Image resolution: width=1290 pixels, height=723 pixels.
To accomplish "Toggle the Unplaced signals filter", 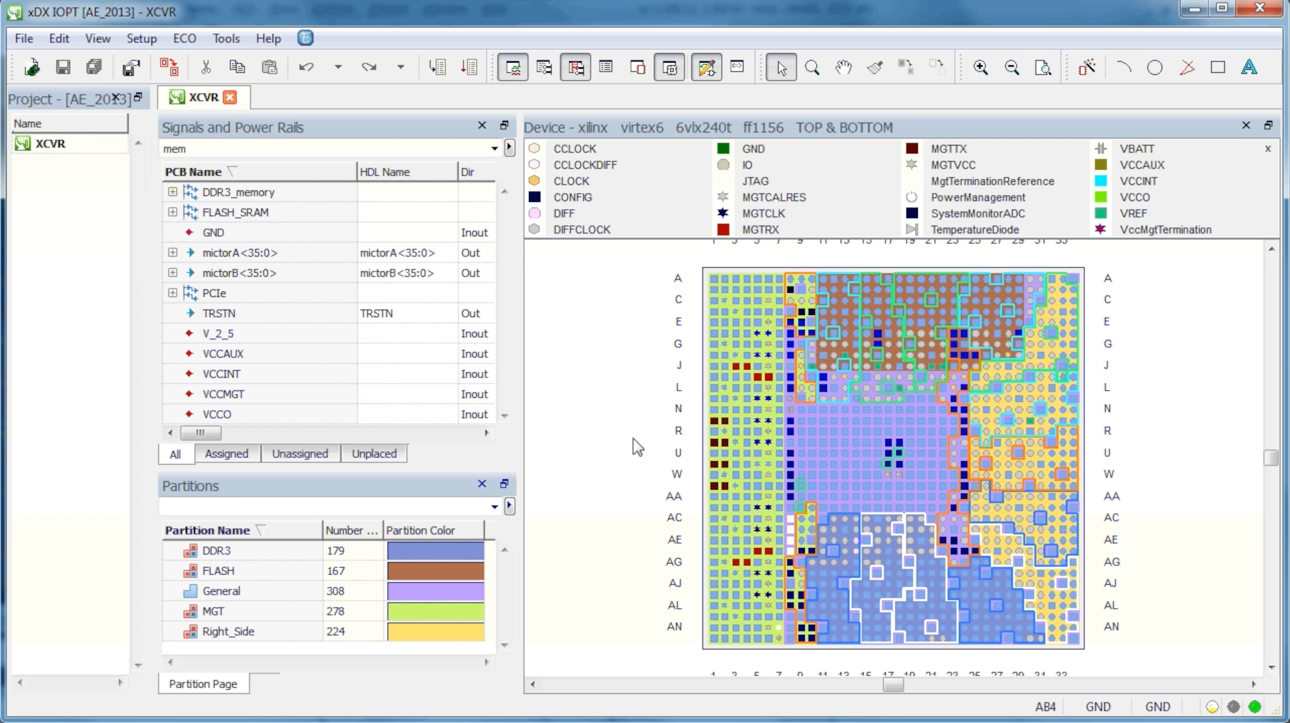I will 373,454.
